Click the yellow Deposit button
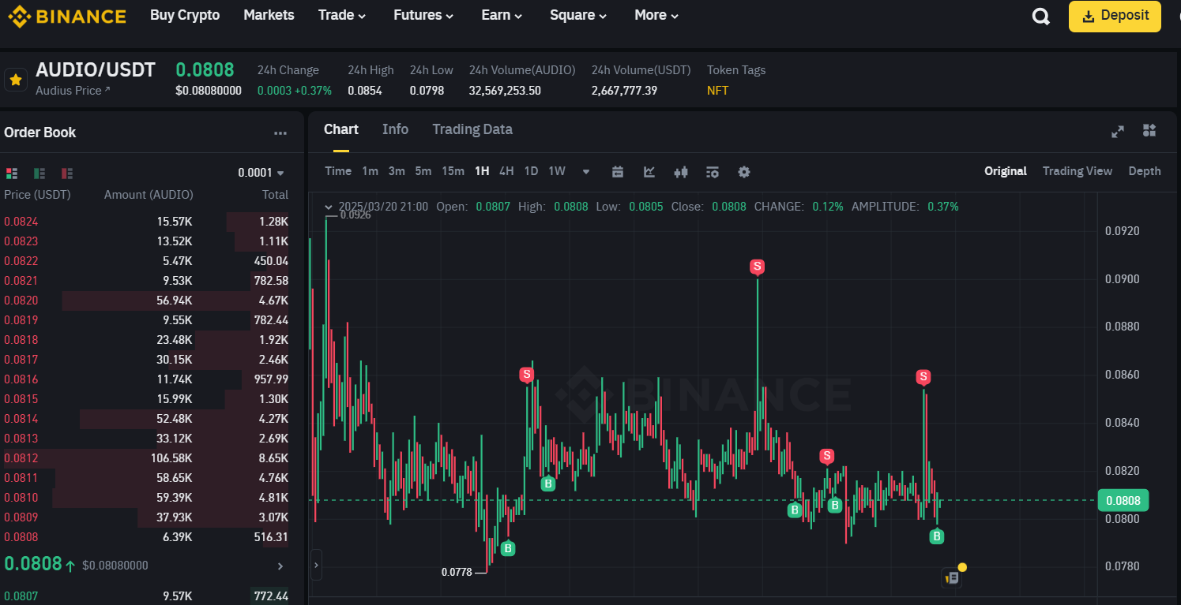The width and height of the screenshot is (1181, 605). pos(1114,15)
